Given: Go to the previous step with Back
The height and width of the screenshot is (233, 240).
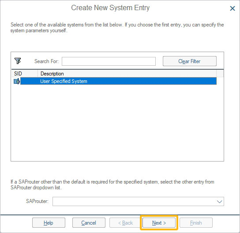Looking at the screenshot, I should click(126, 223).
